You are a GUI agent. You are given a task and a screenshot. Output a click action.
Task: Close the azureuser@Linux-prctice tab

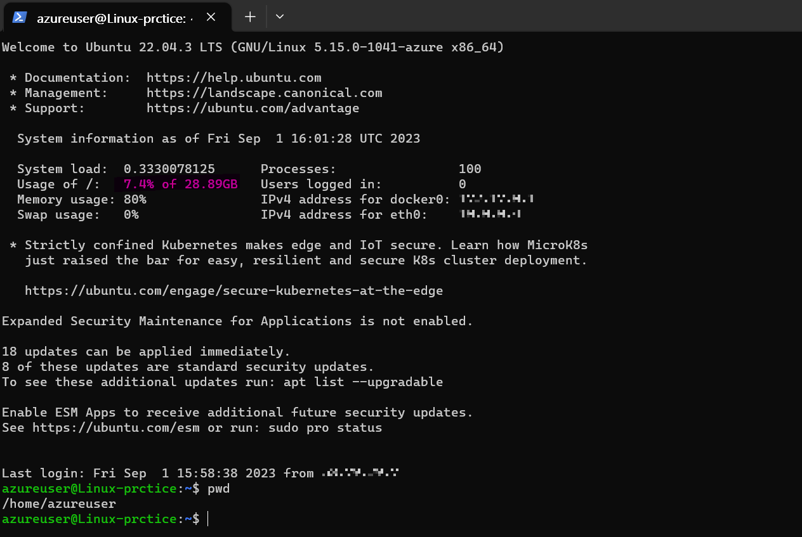point(211,17)
